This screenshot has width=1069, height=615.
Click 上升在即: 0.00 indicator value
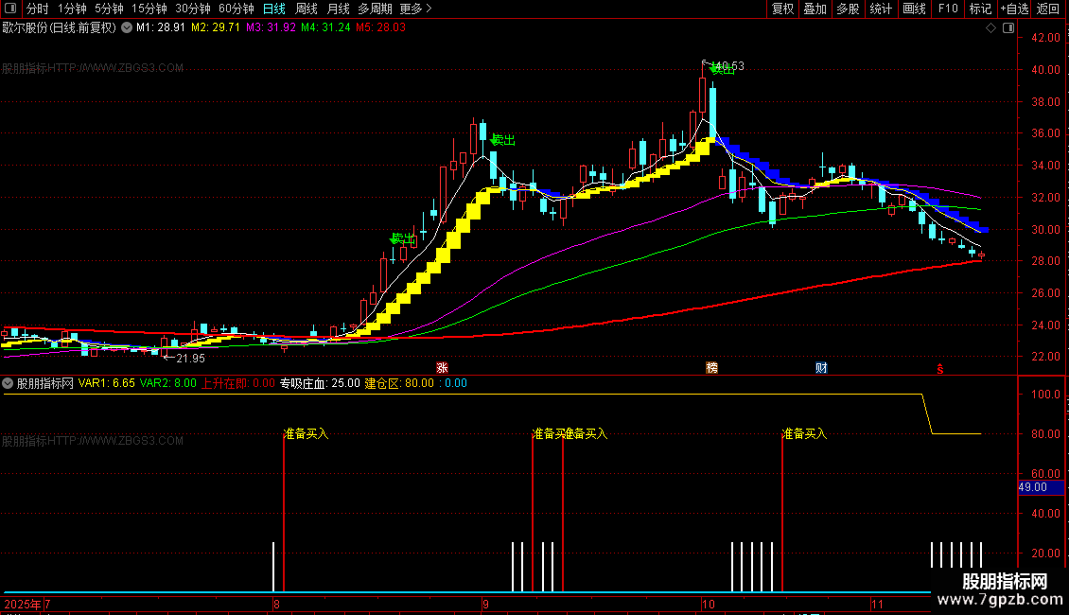pos(238,383)
